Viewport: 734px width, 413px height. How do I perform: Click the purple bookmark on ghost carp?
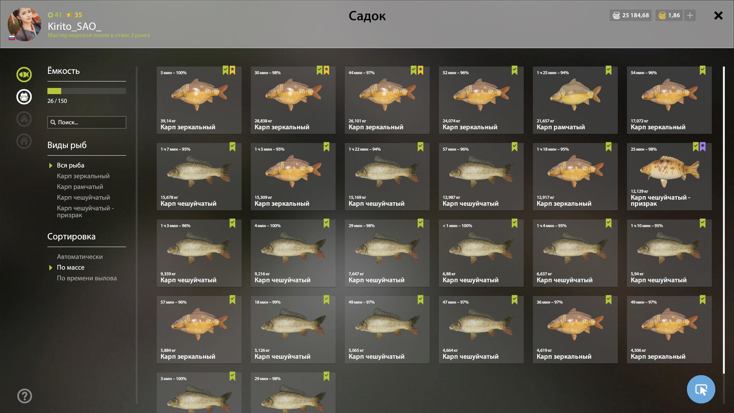tap(703, 147)
